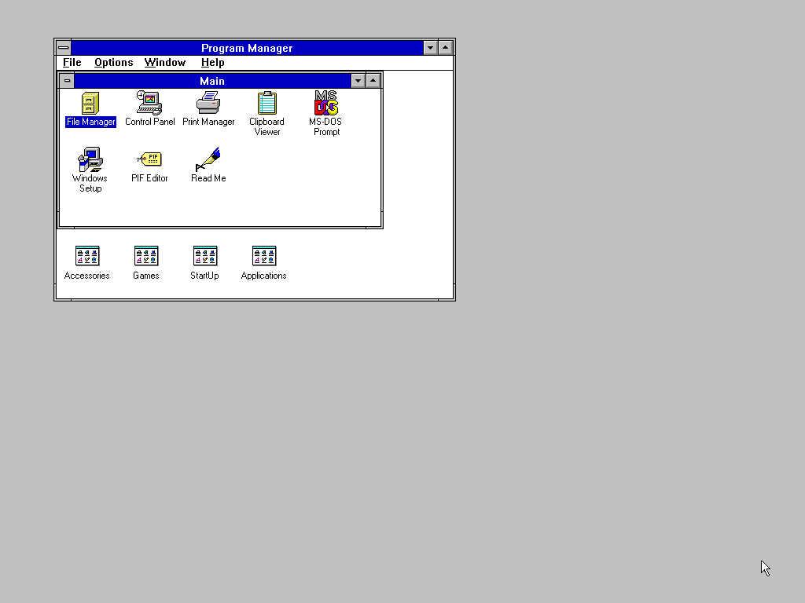Minimize the Program Manager window

(x=430, y=48)
